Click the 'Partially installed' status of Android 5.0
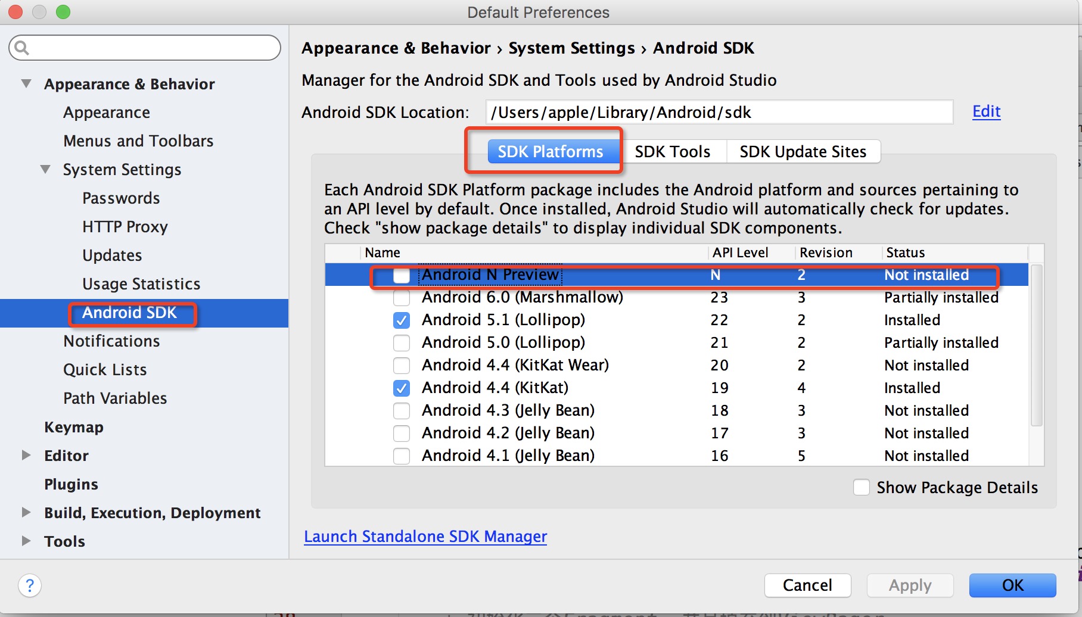The width and height of the screenshot is (1082, 617). click(x=941, y=342)
